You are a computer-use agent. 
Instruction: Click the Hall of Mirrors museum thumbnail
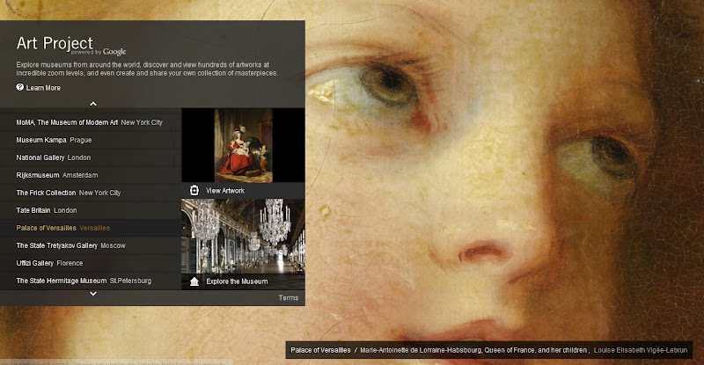pyautogui.click(x=244, y=236)
